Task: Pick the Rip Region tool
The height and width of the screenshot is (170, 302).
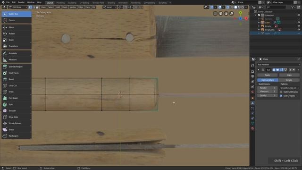Action: coord(17,136)
